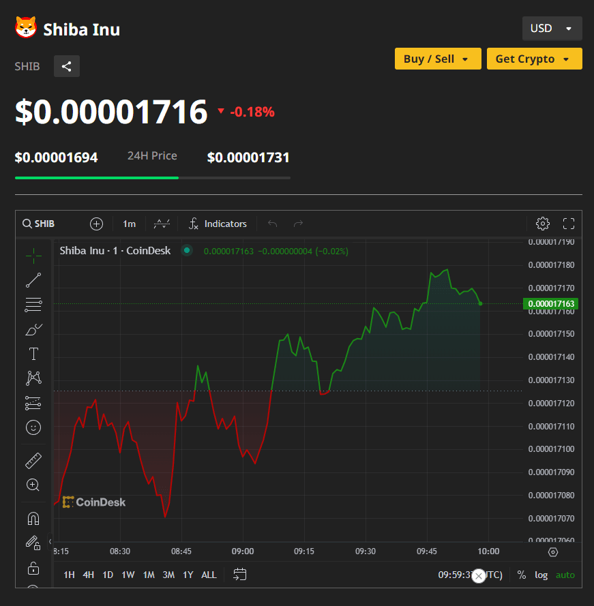Screen dimensions: 594x606
Task: Toggle auto scale mode
Action: pyautogui.click(x=565, y=575)
